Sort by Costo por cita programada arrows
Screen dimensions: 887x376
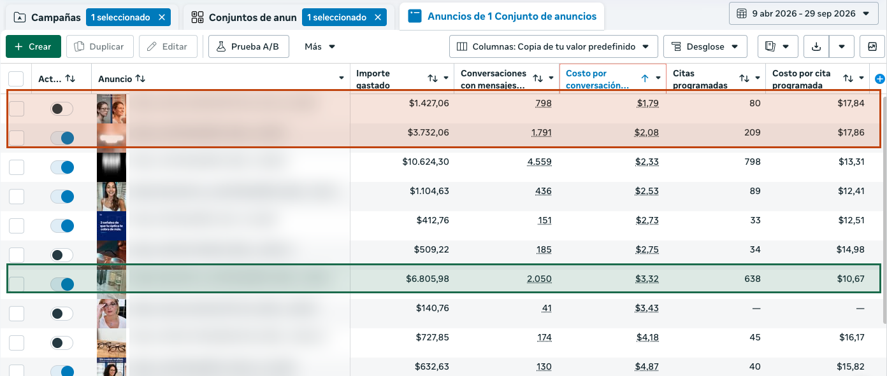point(848,78)
